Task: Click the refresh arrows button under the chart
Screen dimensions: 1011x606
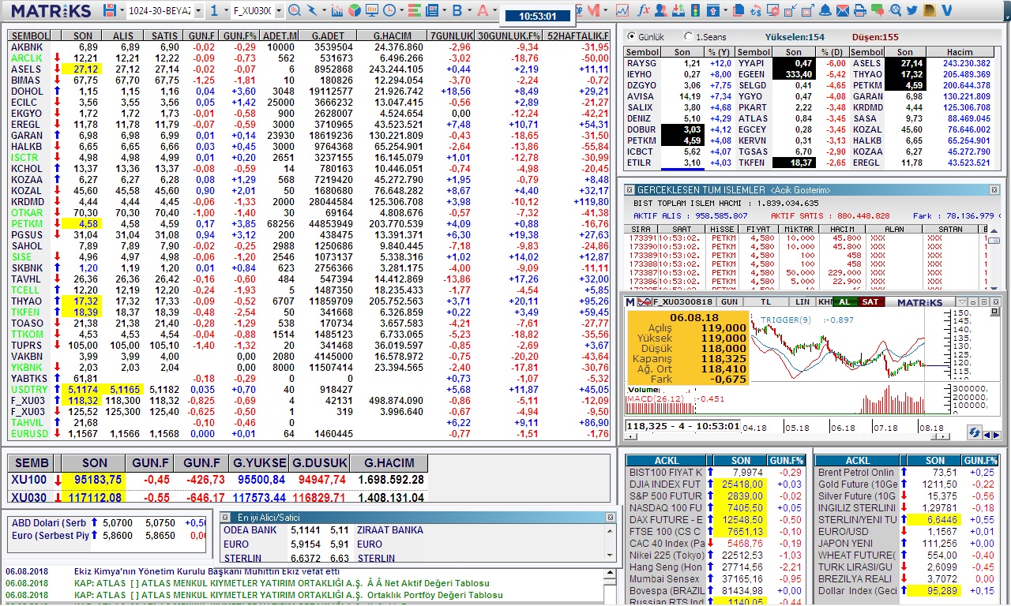Action: click(975, 432)
